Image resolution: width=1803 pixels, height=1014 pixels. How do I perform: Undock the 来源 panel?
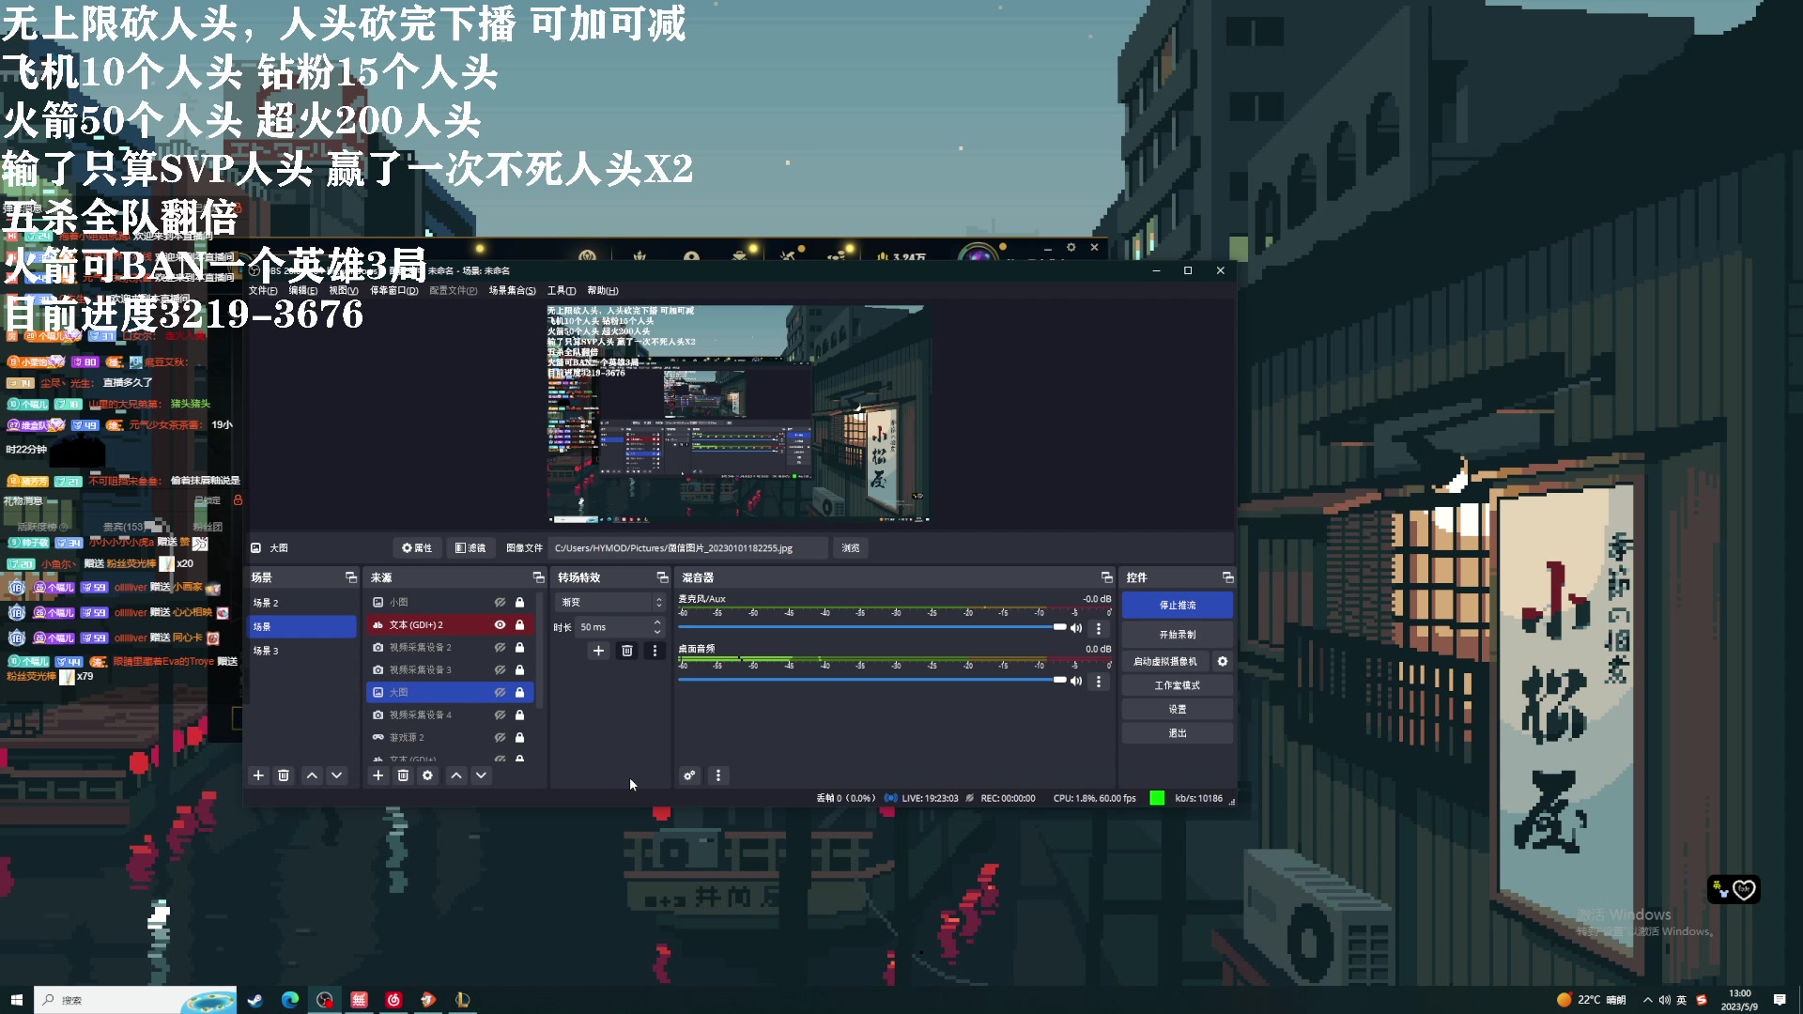[538, 577]
